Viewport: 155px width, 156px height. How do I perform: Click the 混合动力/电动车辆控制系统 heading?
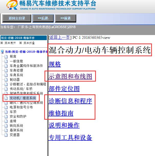point(99,50)
